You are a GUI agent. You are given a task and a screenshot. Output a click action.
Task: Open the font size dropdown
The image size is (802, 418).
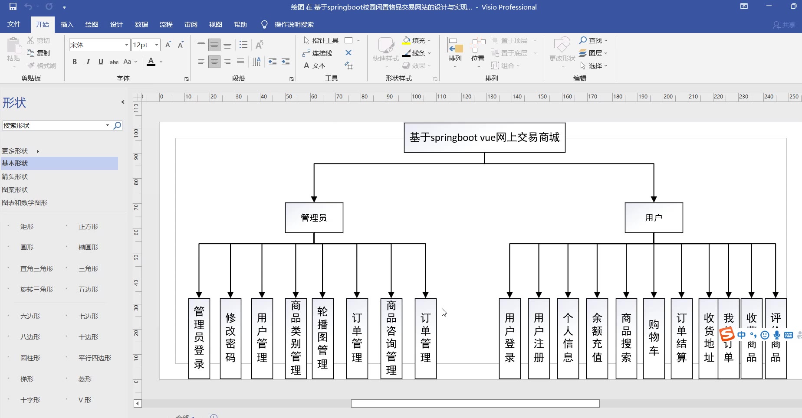(157, 45)
